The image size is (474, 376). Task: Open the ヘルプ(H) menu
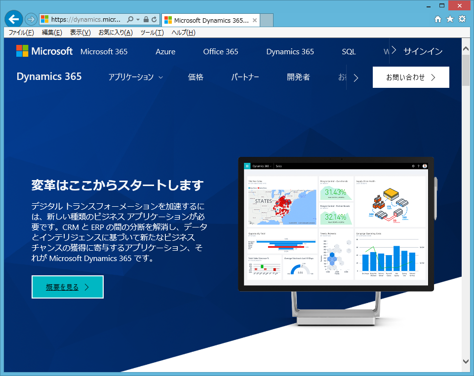click(184, 32)
